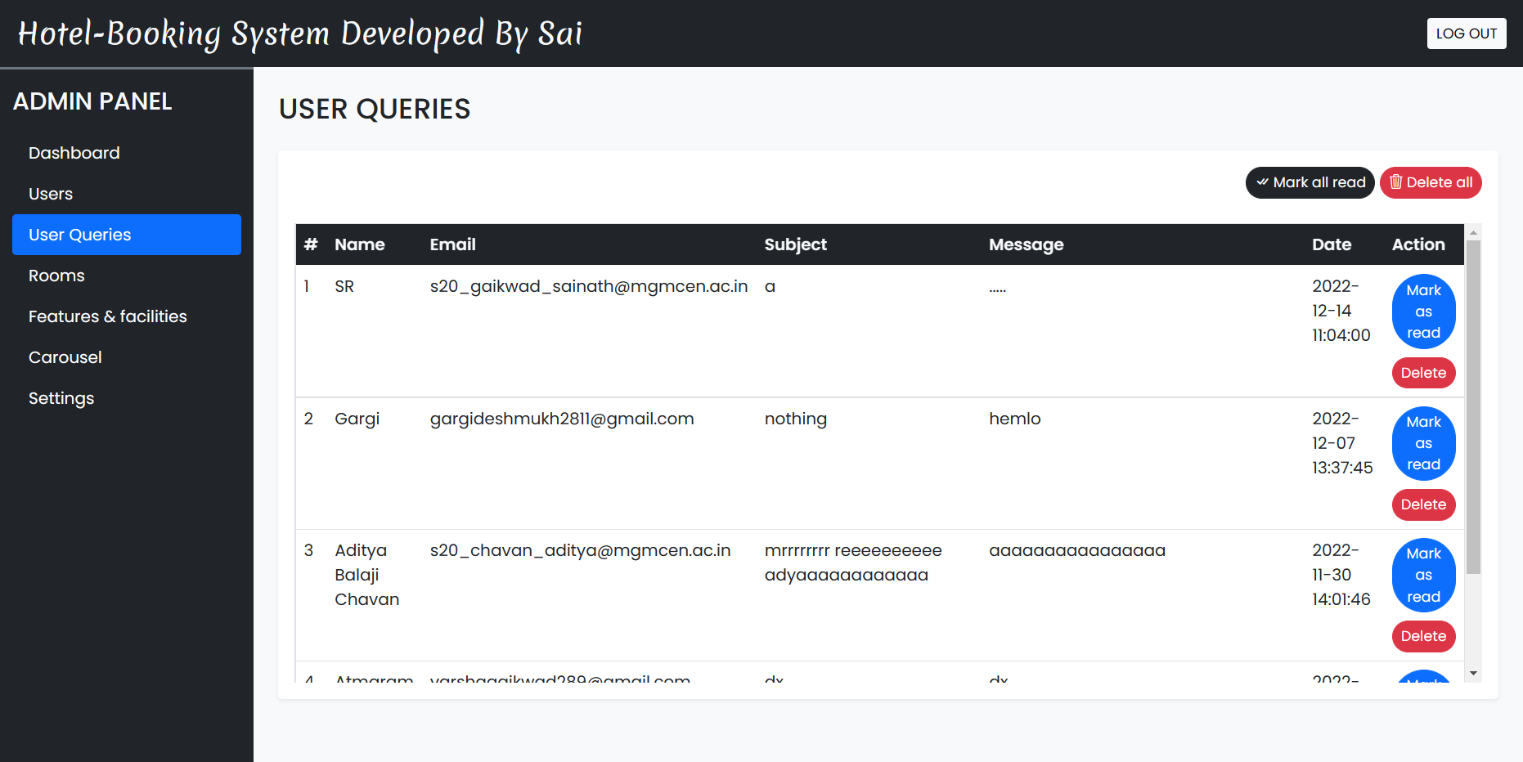Image resolution: width=1523 pixels, height=762 pixels.
Task: Delete Gargi's query
Action: (x=1423, y=504)
